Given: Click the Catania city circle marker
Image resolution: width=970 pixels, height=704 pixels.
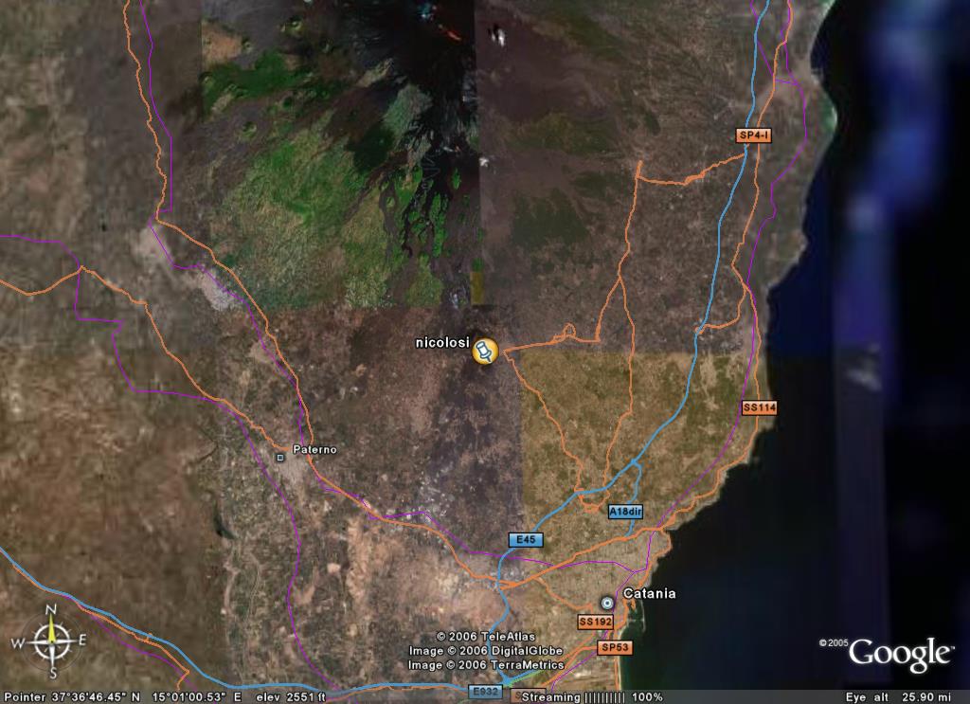Looking at the screenshot, I should click(607, 603).
